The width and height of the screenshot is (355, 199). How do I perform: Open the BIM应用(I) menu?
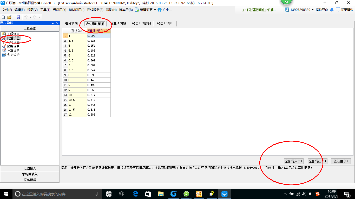coord(77,10)
